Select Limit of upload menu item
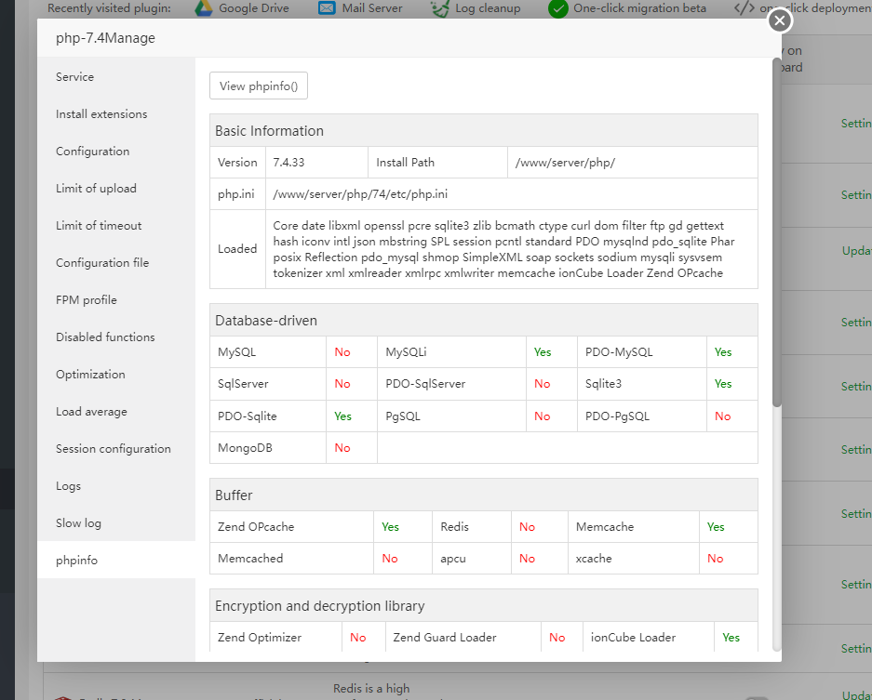This screenshot has width=872, height=700. (x=96, y=189)
